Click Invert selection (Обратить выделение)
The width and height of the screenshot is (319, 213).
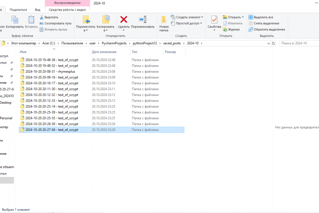(267, 30)
